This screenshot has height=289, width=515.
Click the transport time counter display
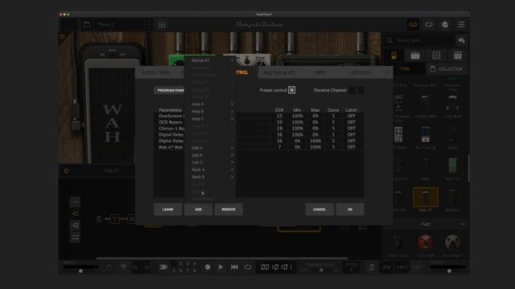pos(277,267)
